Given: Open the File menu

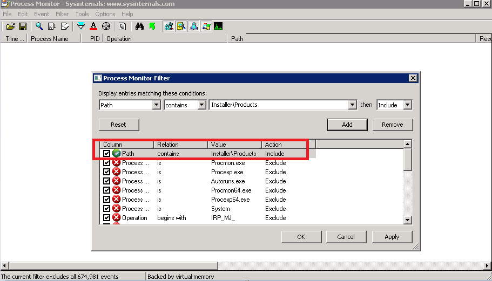Looking at the screenshot, I should point(7,14).
